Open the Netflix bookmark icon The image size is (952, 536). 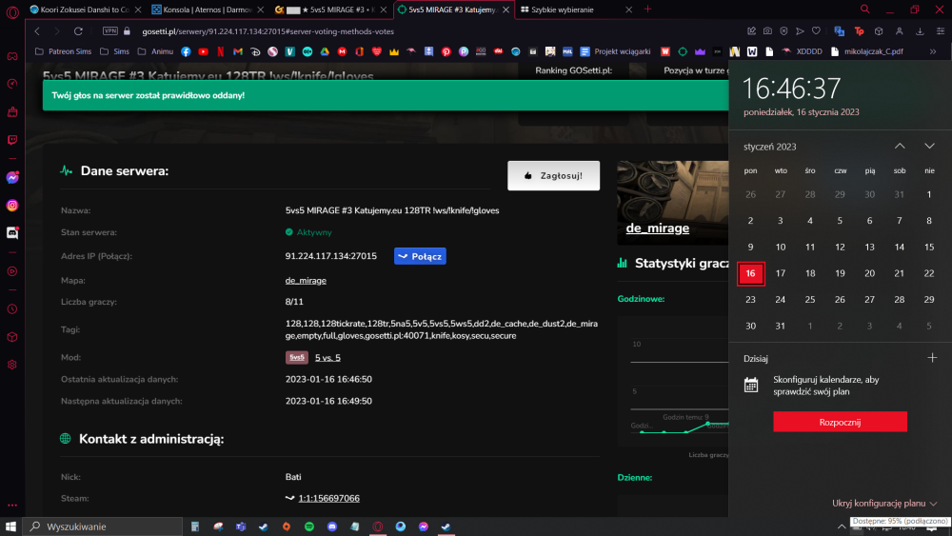coord(221,51)
